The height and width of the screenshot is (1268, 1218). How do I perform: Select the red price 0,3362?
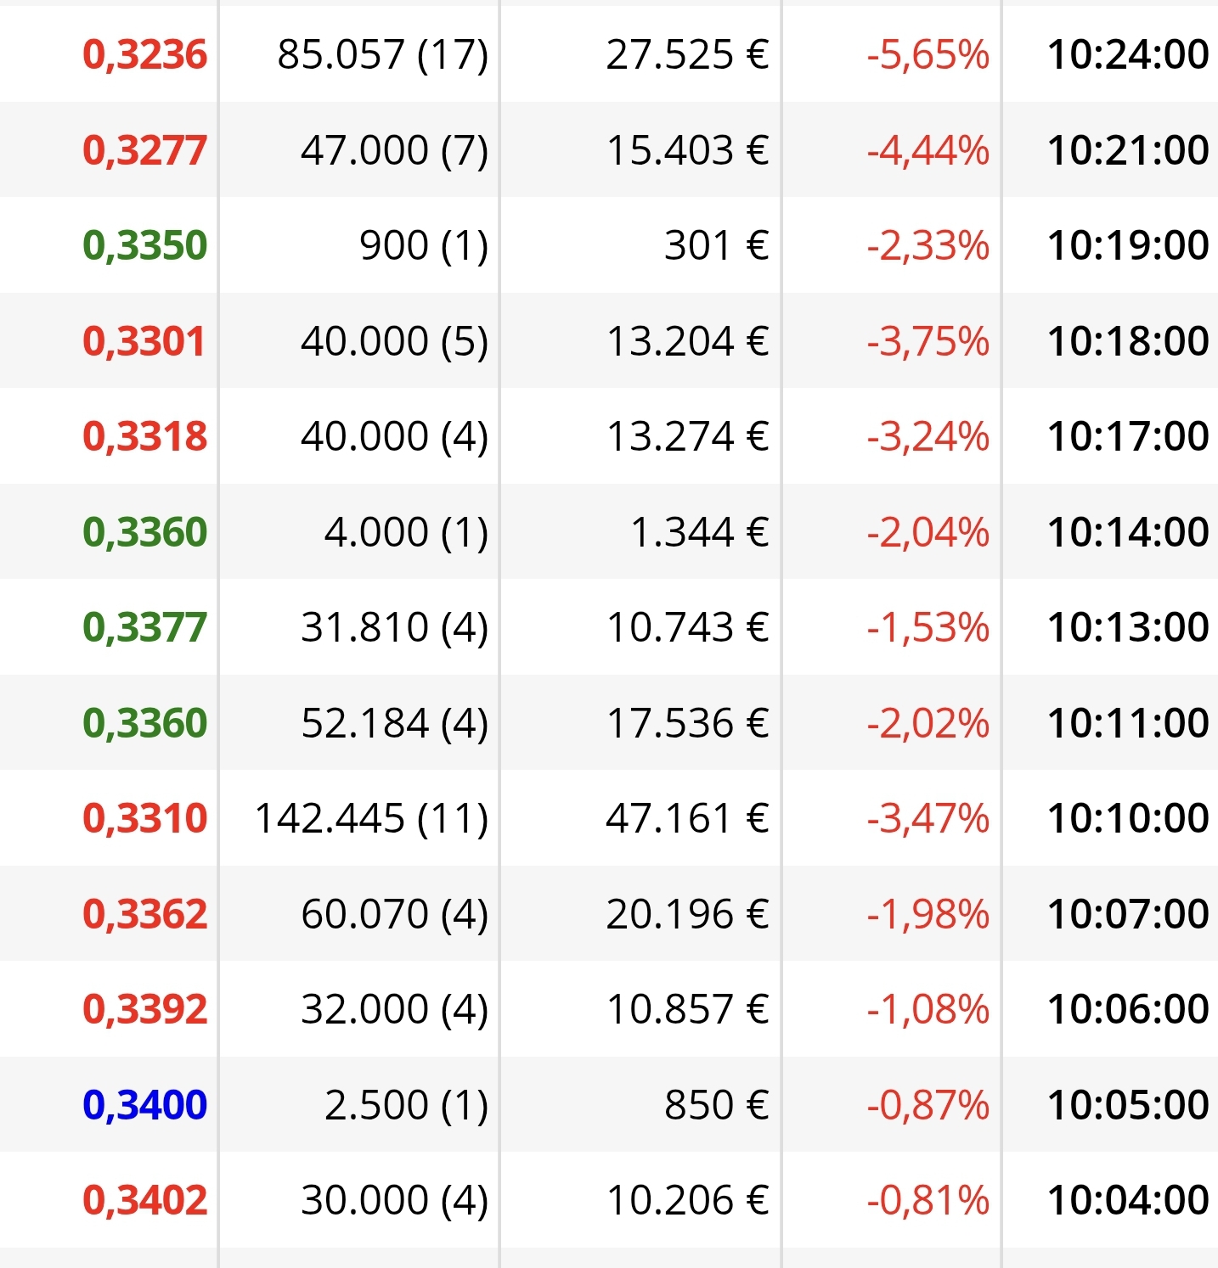tap(145, 914)
